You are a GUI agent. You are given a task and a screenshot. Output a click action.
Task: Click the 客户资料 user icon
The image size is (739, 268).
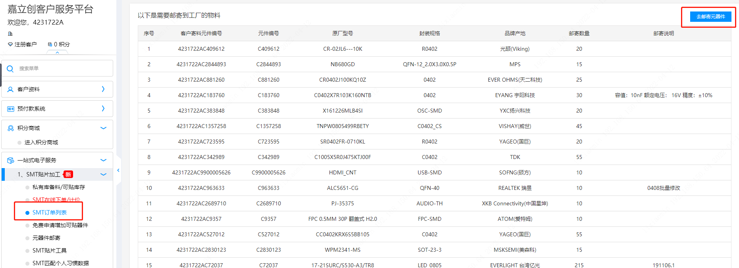tap(10, 89)
